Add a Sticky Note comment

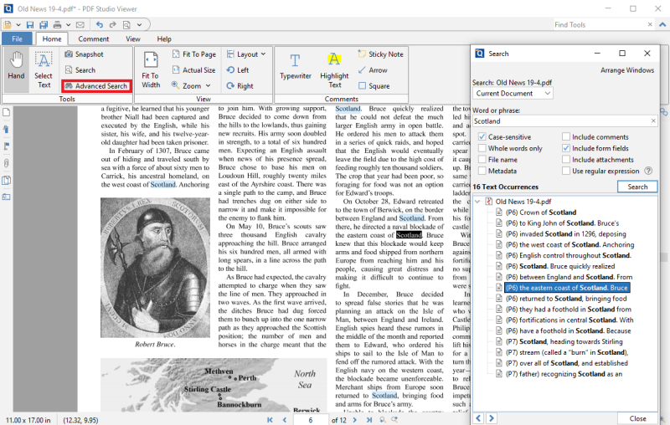coord(381,54)
